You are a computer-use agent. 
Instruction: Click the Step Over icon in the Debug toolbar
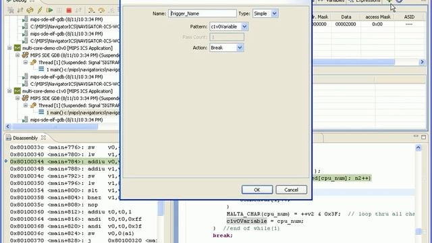point(101,11)
